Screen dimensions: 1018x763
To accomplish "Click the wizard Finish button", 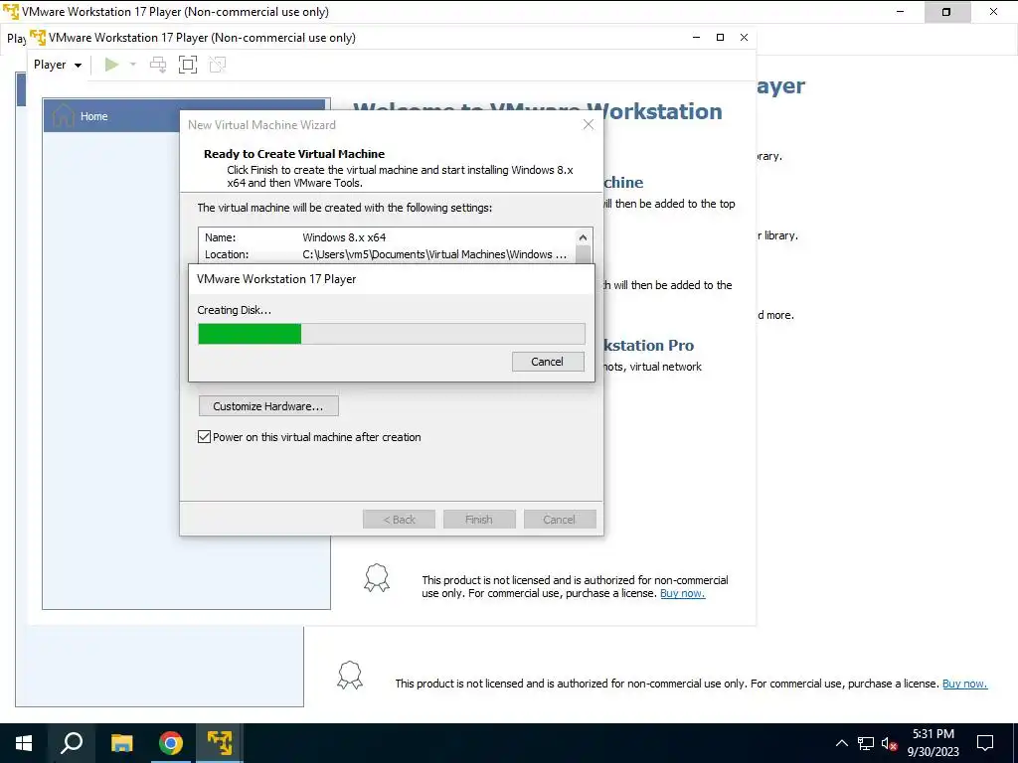I will point(479,520).
